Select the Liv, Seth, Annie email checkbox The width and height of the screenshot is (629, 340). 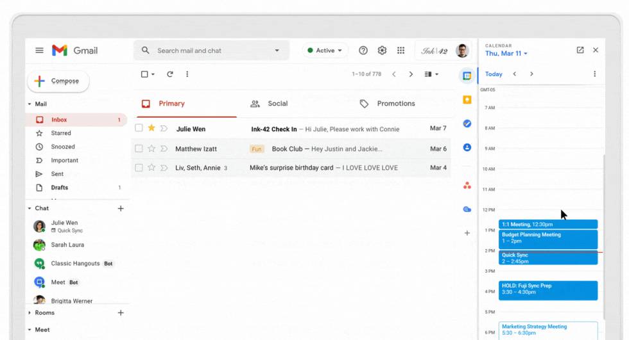pyautogui.click(x=139, y=168)
